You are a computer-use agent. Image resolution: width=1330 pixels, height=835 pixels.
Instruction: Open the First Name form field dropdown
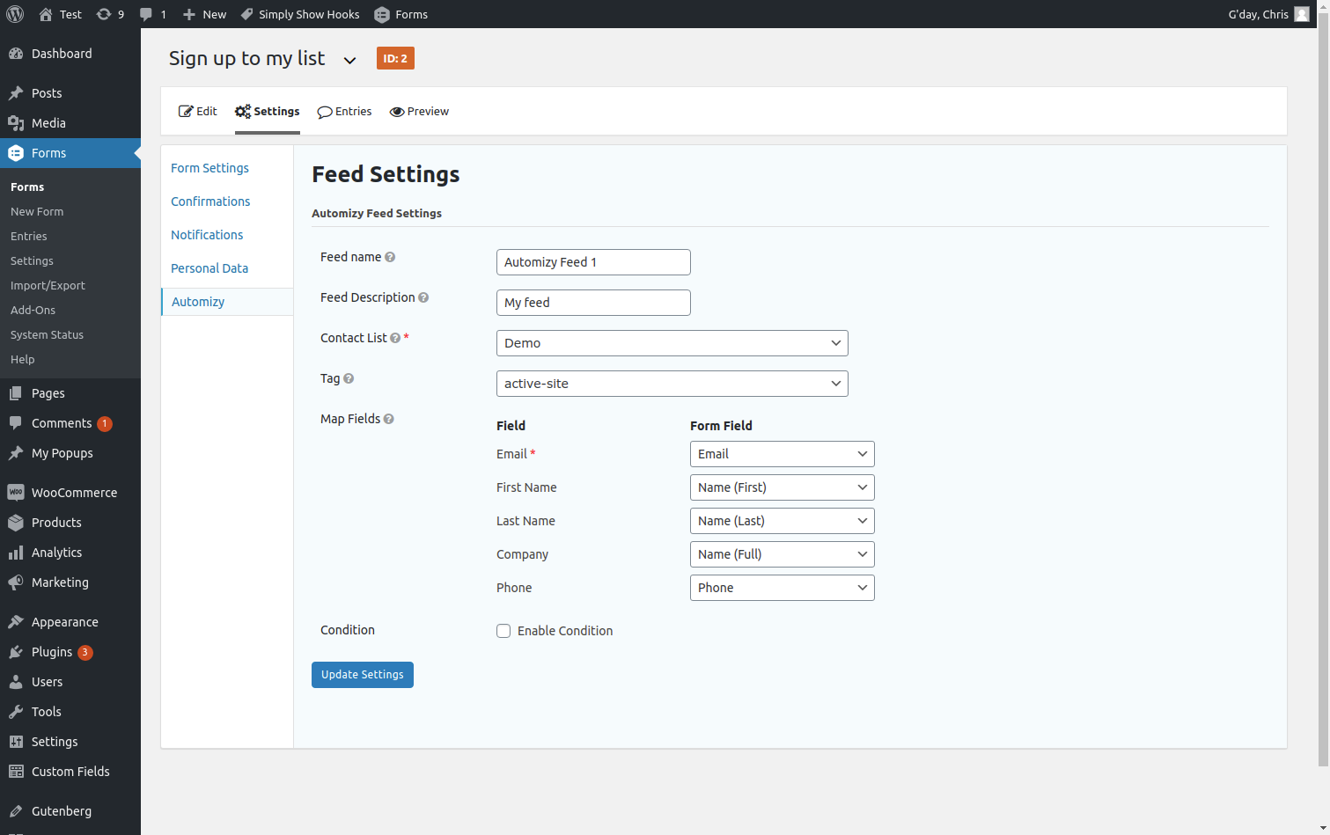point(783,487)
